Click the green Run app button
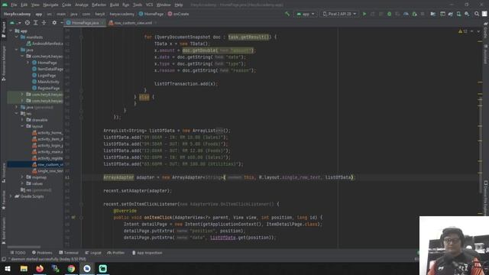 [x=364, y=14]
